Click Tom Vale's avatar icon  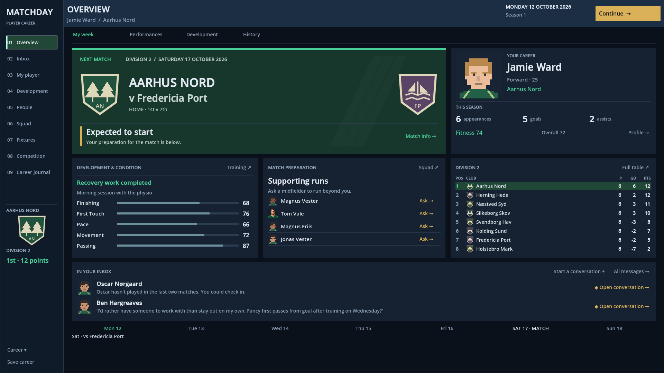pyautogui.click(x=273, y=214)
